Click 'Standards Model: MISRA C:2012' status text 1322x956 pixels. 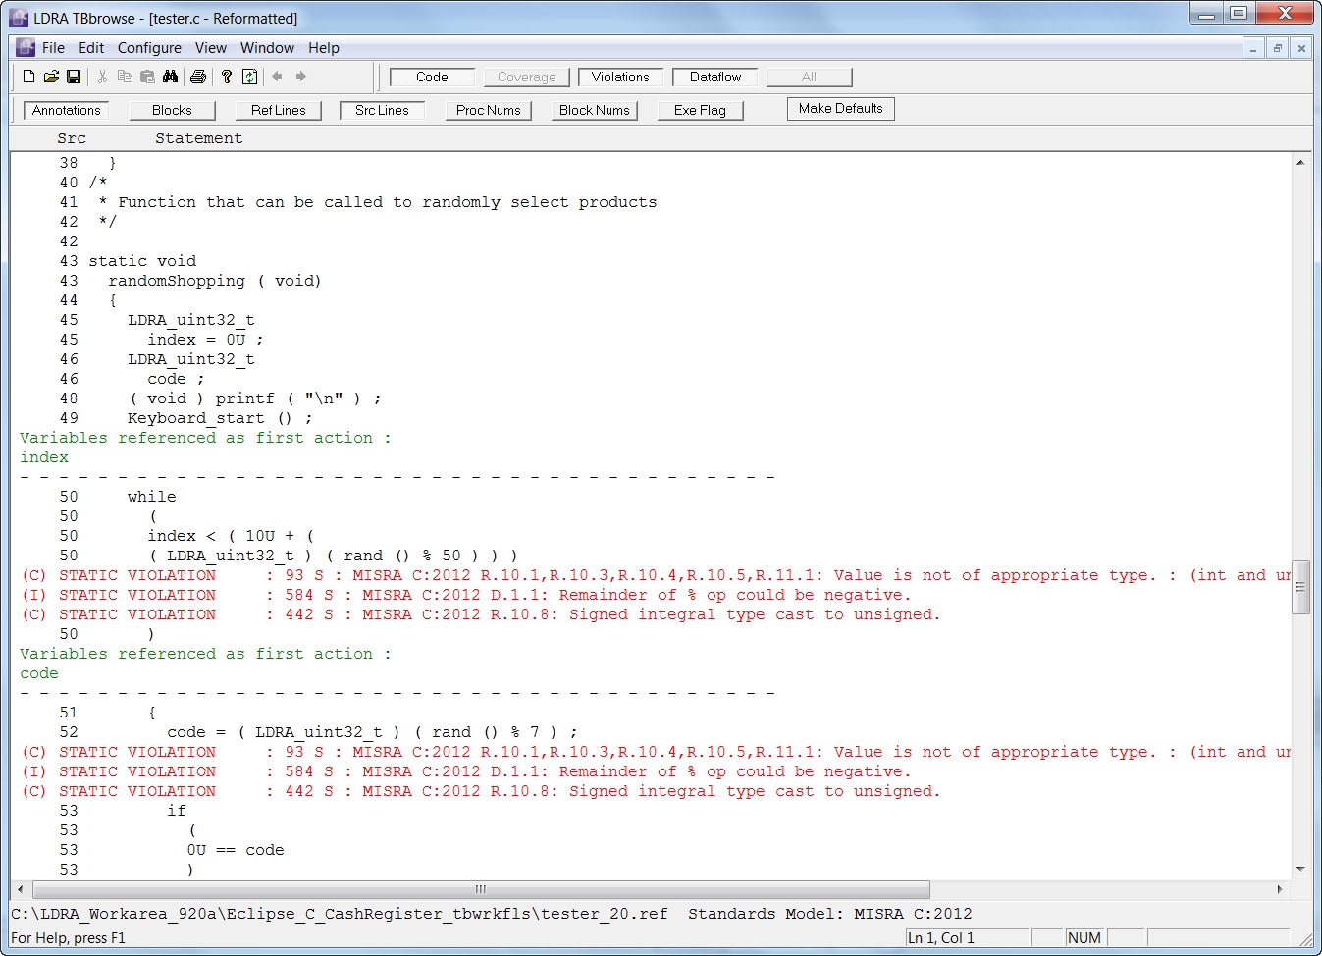click(829, 914)
